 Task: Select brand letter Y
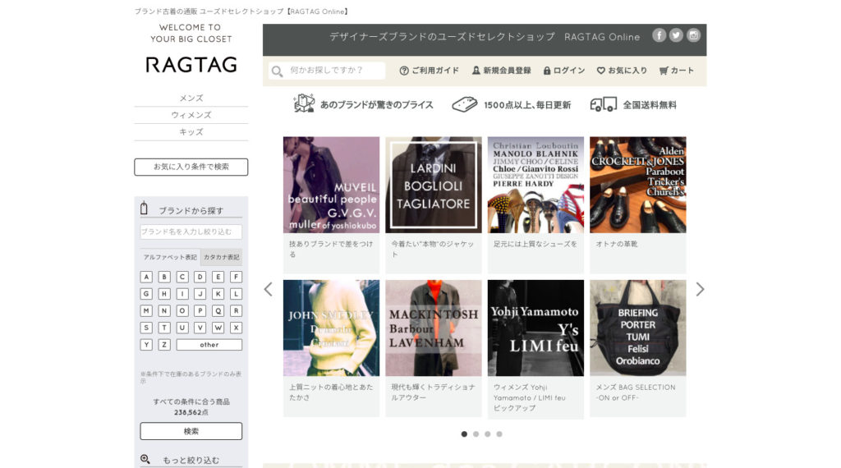(146, 345)
